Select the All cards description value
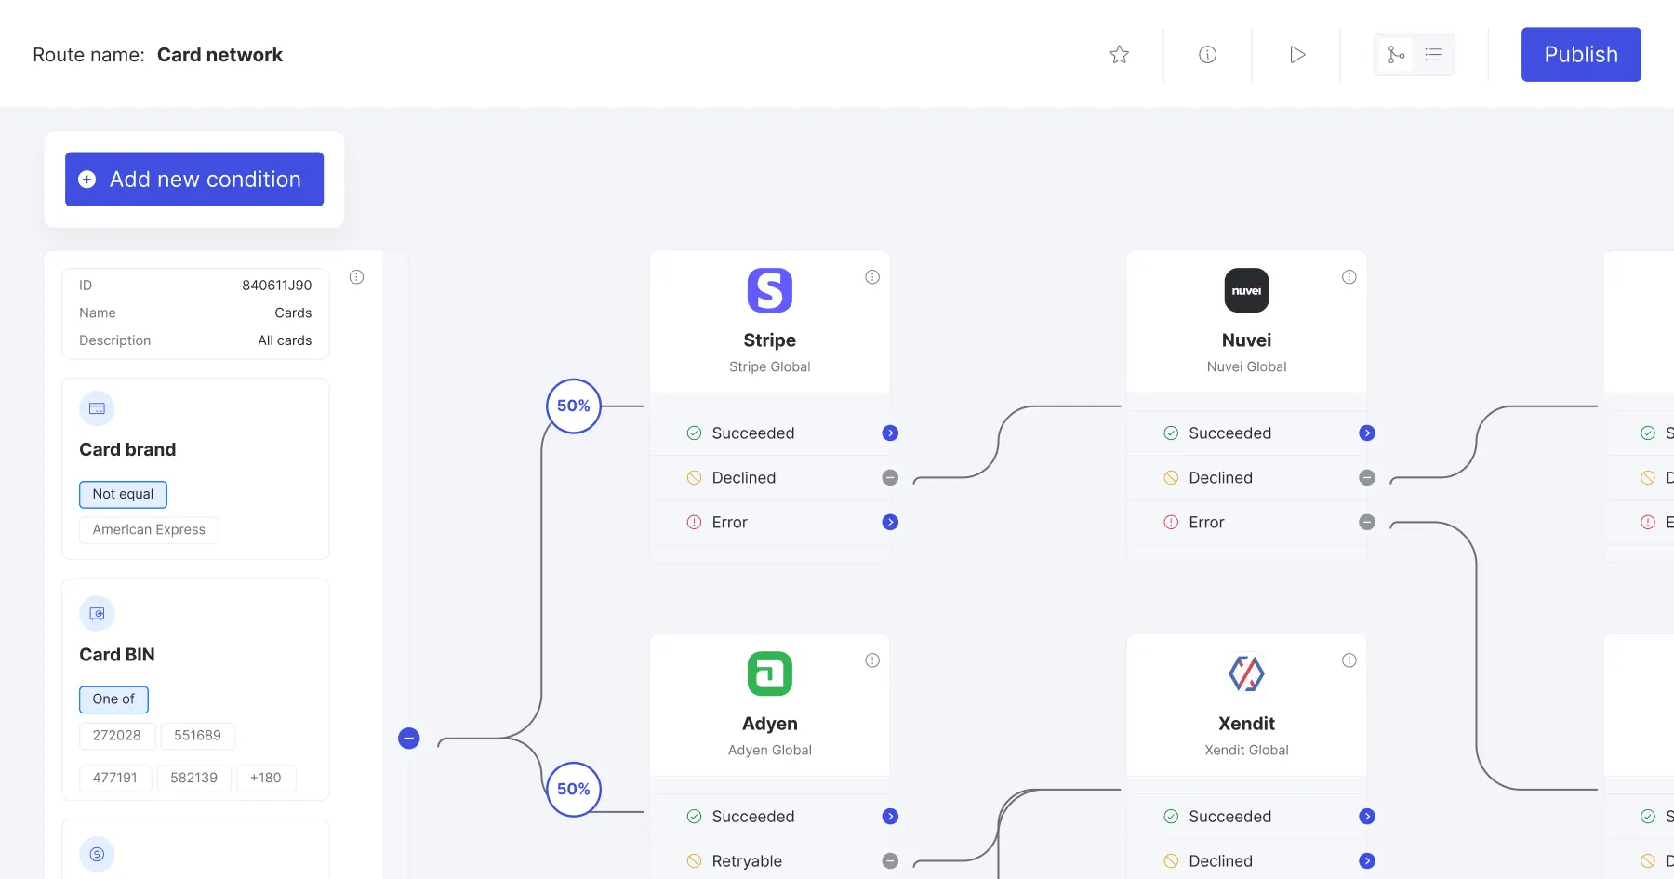 (285, 340)
